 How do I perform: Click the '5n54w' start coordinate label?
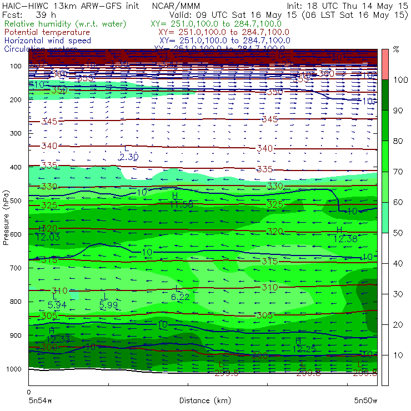(41, 400)
